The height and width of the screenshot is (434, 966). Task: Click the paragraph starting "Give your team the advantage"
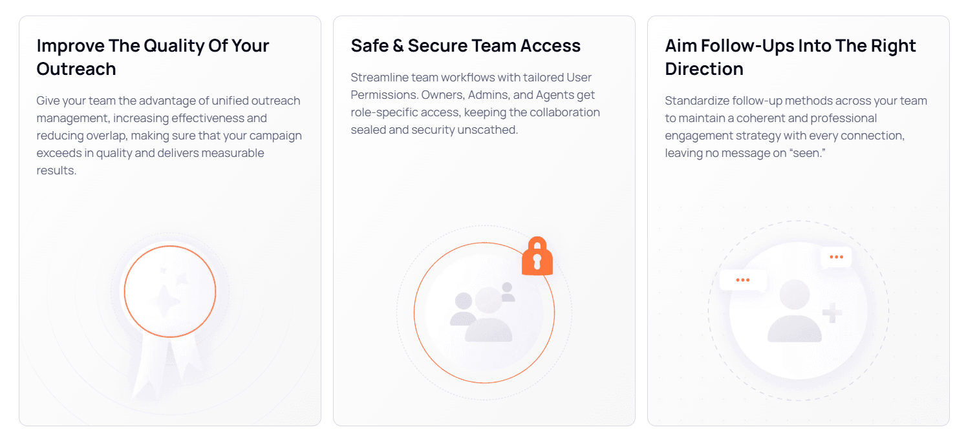point(169,136)
